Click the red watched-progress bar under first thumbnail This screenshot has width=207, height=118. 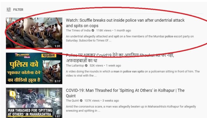pos(34,48)
